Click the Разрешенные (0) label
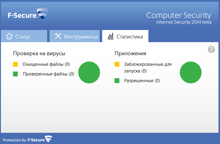The width and height of the screenshot is (220, 144). point(142,81)
